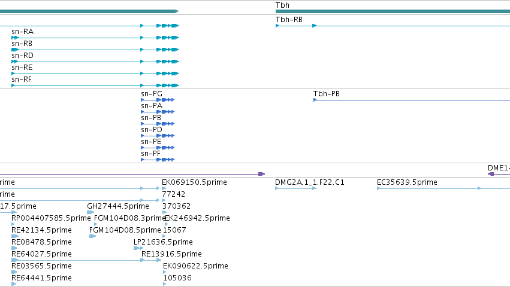Click the FGM104D08.3prime EST label
510x287 pixels.
(x=130, y=218)
